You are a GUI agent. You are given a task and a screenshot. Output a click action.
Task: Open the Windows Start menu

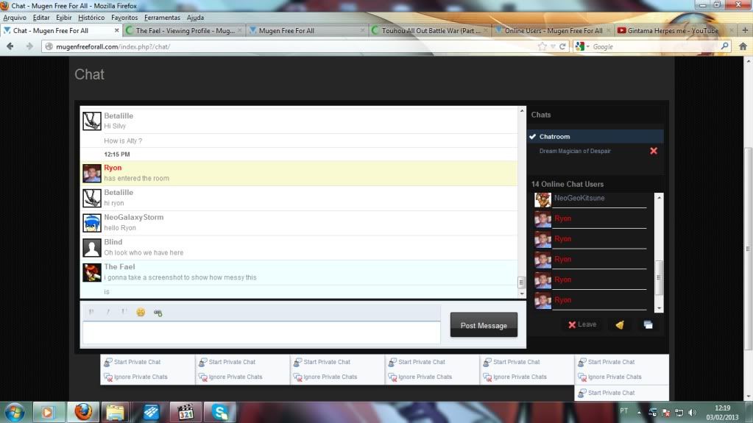pyautogui.click(x=15, y=413)
